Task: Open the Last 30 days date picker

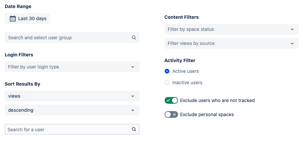Action: (x=28, y=18)
